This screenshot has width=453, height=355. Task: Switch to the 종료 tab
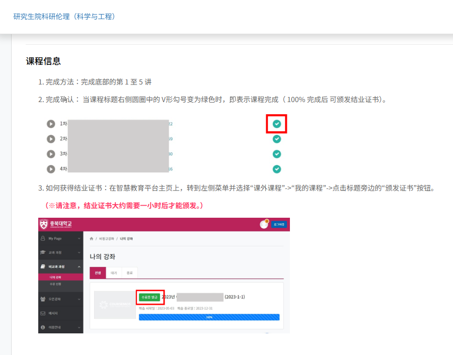(x=130, y=273)
